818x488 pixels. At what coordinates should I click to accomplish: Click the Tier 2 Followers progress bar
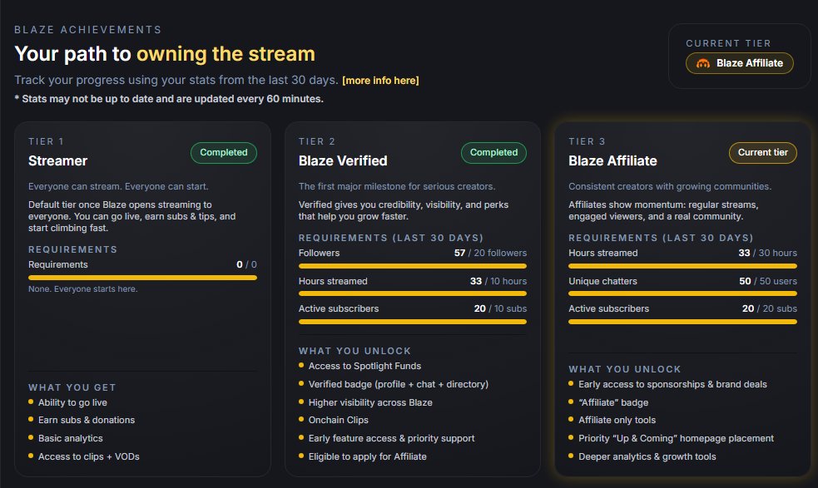pyautogui.click(x=413, y=266)
